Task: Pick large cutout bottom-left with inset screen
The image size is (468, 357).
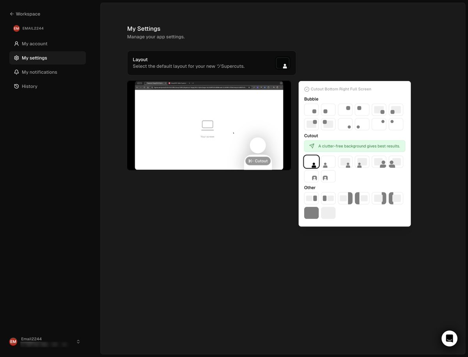Action: pos(396,162)
